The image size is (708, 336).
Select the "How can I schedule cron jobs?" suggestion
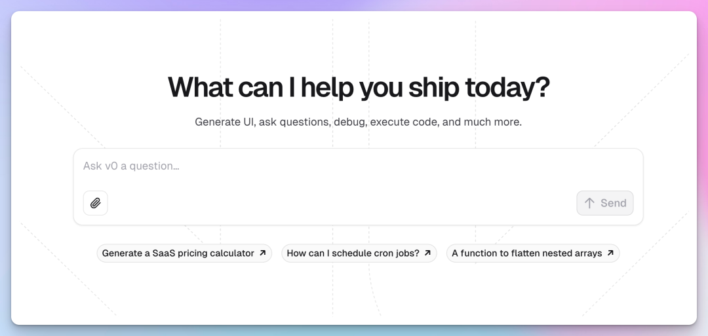click(x=353, y=253)
